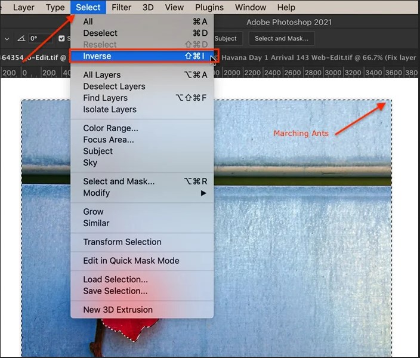Open Focus Area dialog
Screen dimensions: 420x358
click(x=142, y=140)
